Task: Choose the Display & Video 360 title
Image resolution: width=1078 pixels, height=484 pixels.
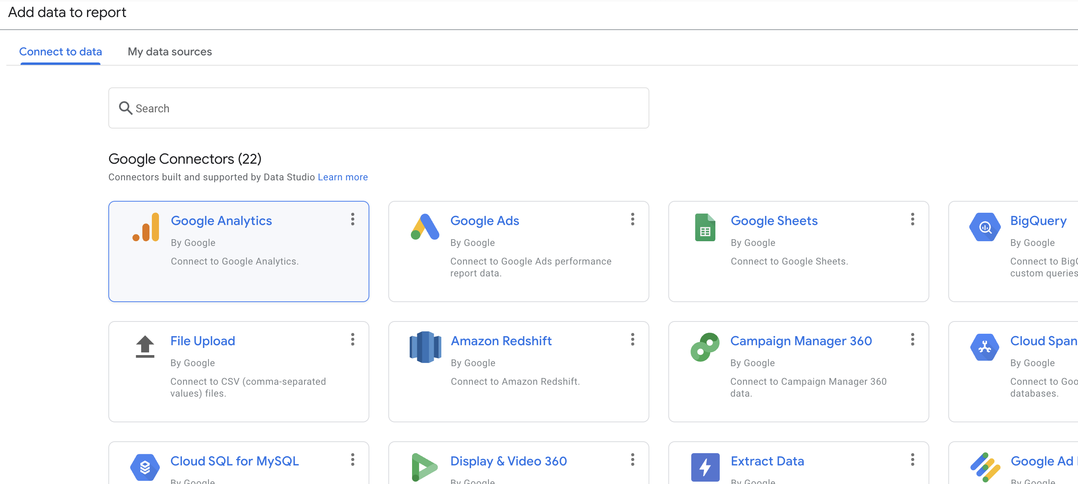Action: coord(509,461)
